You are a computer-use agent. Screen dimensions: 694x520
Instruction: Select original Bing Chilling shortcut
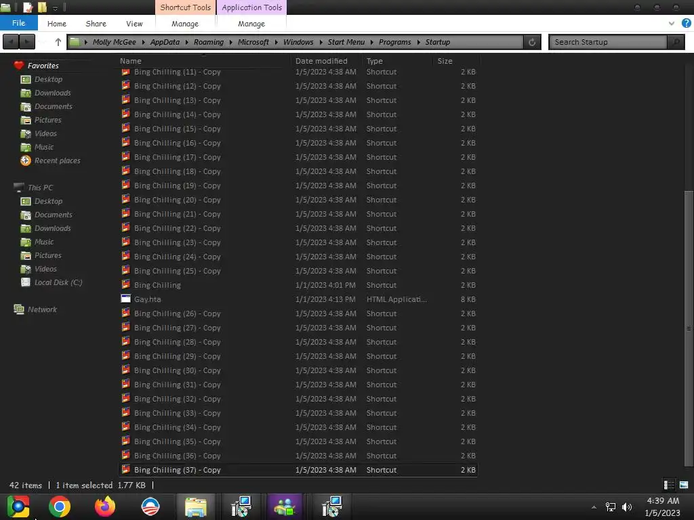pyautogui.click(x=298, y=285)
